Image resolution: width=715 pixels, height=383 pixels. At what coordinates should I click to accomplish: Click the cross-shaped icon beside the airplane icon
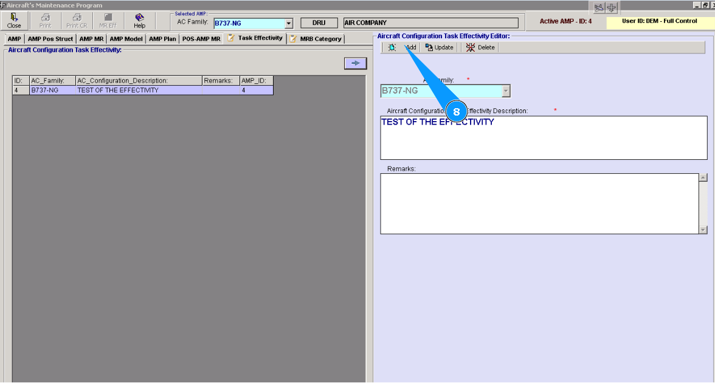[x=612, y=8]
